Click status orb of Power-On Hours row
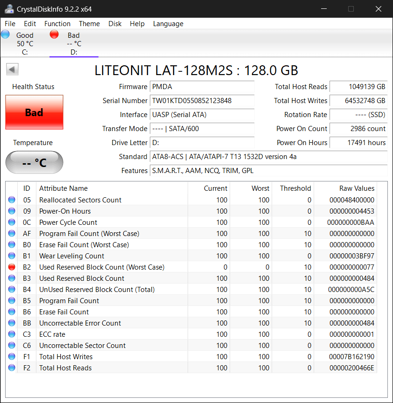The height and width of the screenshot is (403, 393). tap(12, 211)
